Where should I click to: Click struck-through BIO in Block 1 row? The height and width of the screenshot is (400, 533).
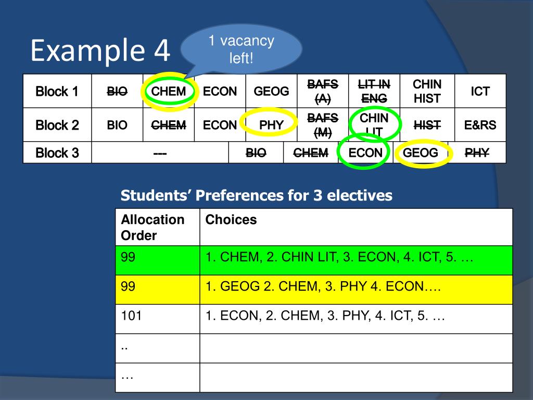click(x=117, y=91)
